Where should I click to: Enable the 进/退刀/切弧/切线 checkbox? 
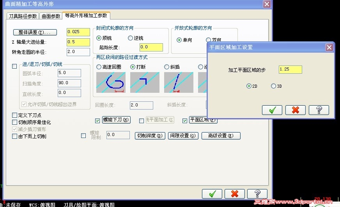(14, 66)
